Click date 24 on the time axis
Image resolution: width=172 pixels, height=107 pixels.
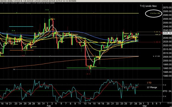tap(21, 104)
